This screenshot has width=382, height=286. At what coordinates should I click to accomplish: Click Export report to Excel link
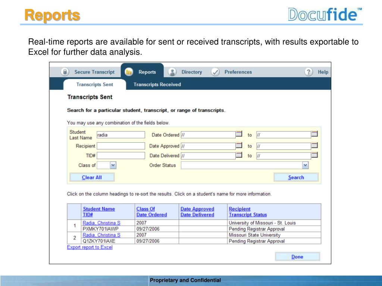point(90,247)
